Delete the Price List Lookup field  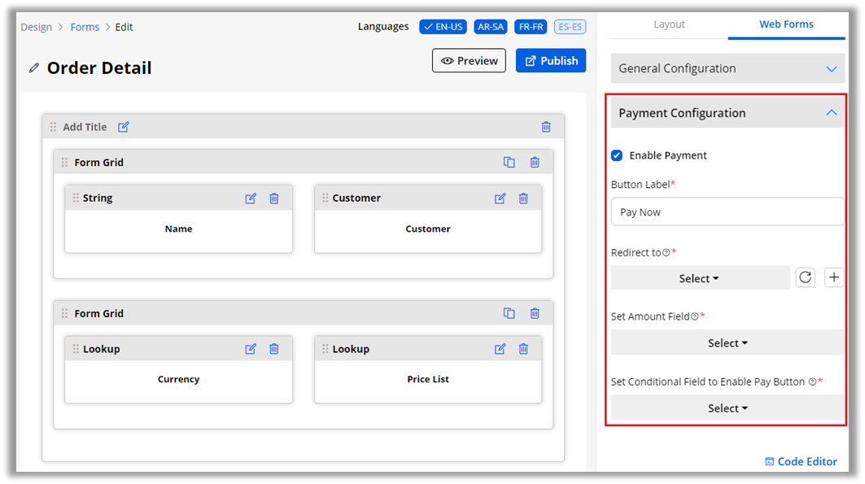(x=523, y=349)
